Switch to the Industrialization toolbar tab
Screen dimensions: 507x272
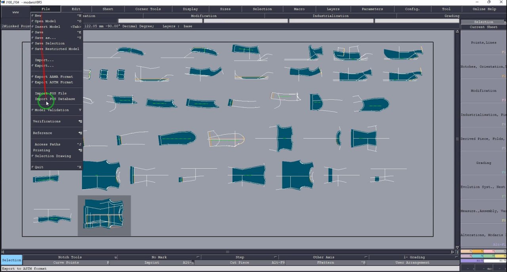point(330,16)
